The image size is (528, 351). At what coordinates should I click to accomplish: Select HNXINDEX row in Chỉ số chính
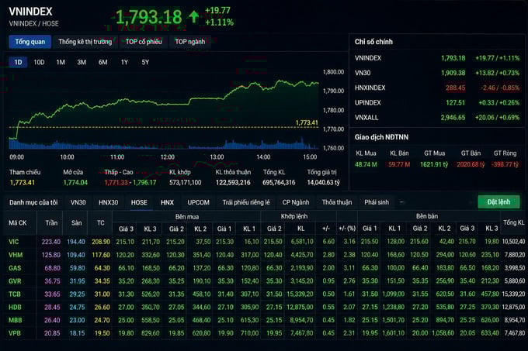tap(436, 88)
